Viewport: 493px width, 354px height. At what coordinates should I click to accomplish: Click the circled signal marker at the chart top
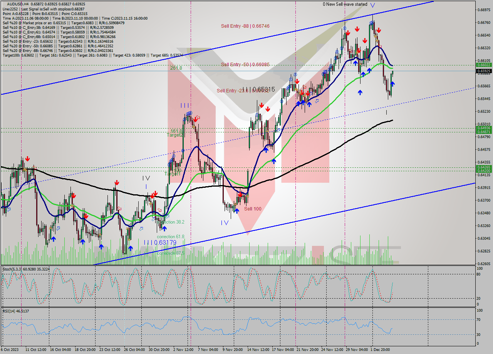point(371,23)
